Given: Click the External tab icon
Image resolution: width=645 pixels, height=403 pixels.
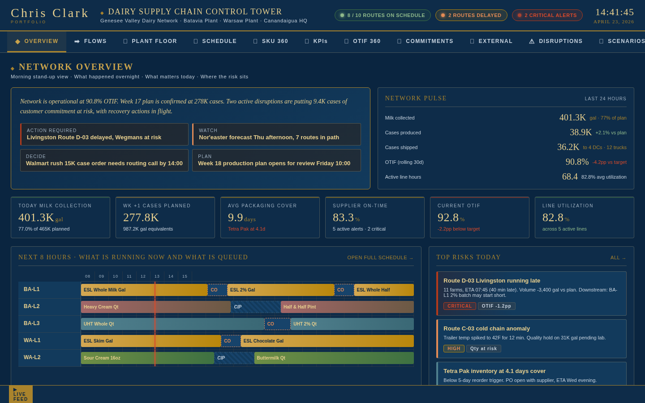Looking at the screenshot, I should (x=472, y=41).
